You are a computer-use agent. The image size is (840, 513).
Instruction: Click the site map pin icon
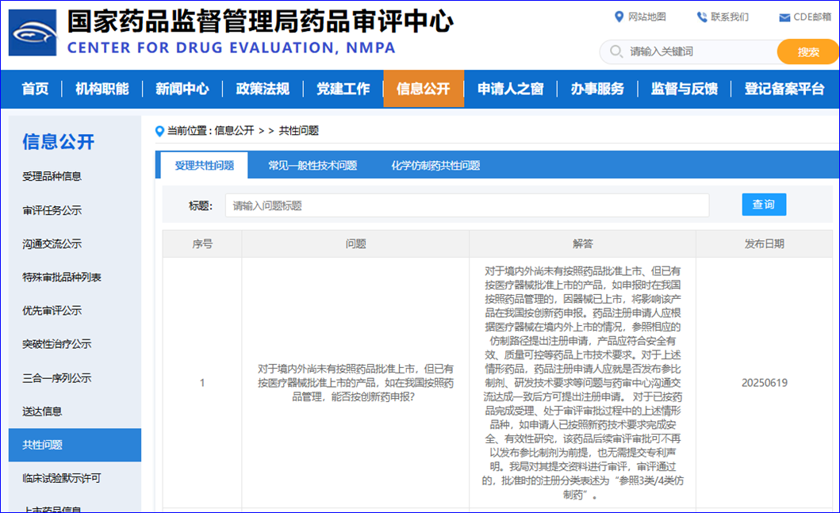click(x=619, y=17)
